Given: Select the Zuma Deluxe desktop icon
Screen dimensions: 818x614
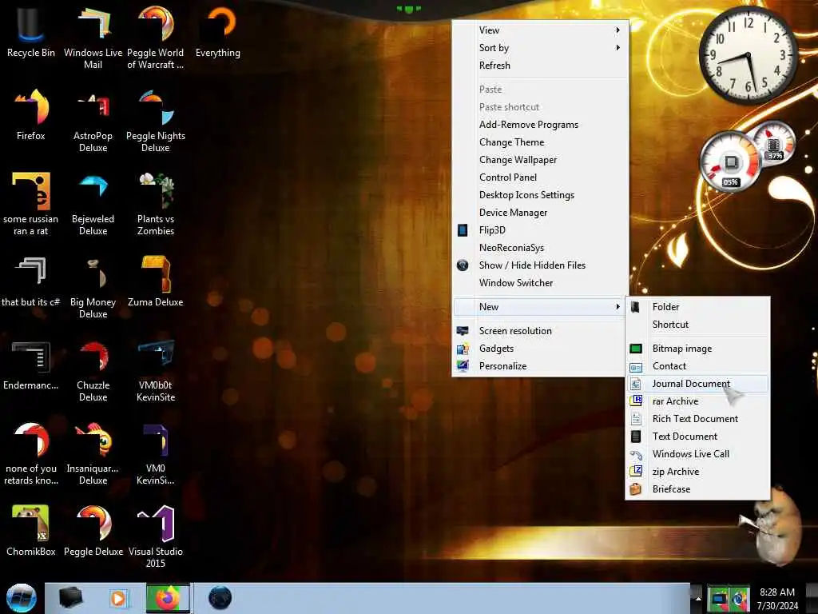Looking at the screenshot, I should point(156,281).
